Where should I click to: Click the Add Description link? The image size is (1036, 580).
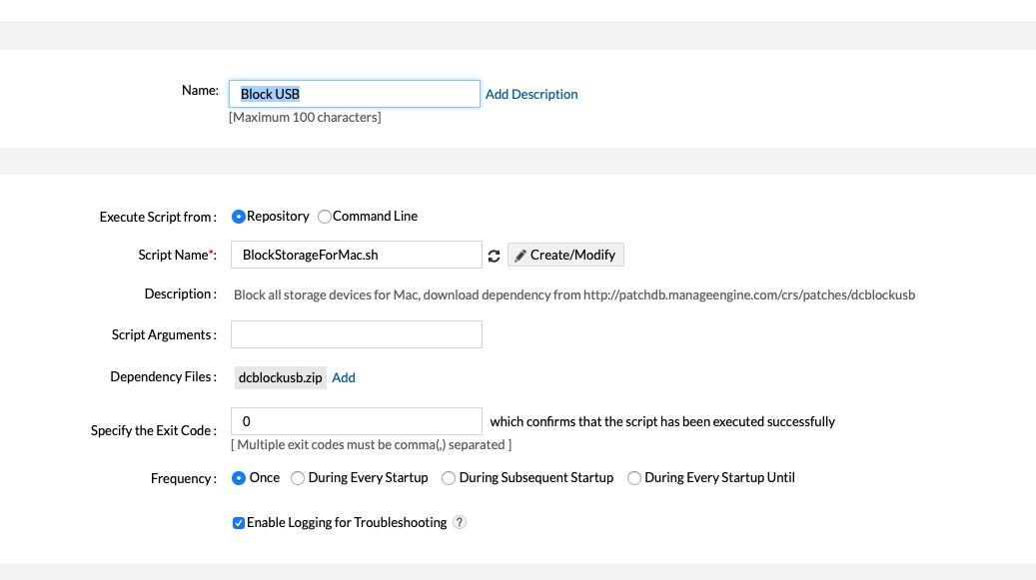pyautogui.click(x=531, y=94)
